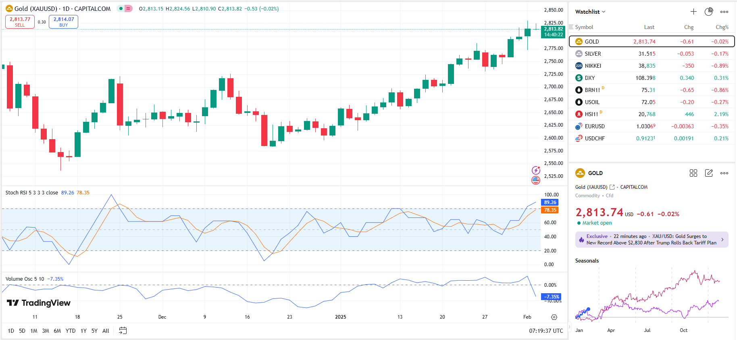
Task: Toggle the flag column in watchlist header
Action: coord(571,27)
